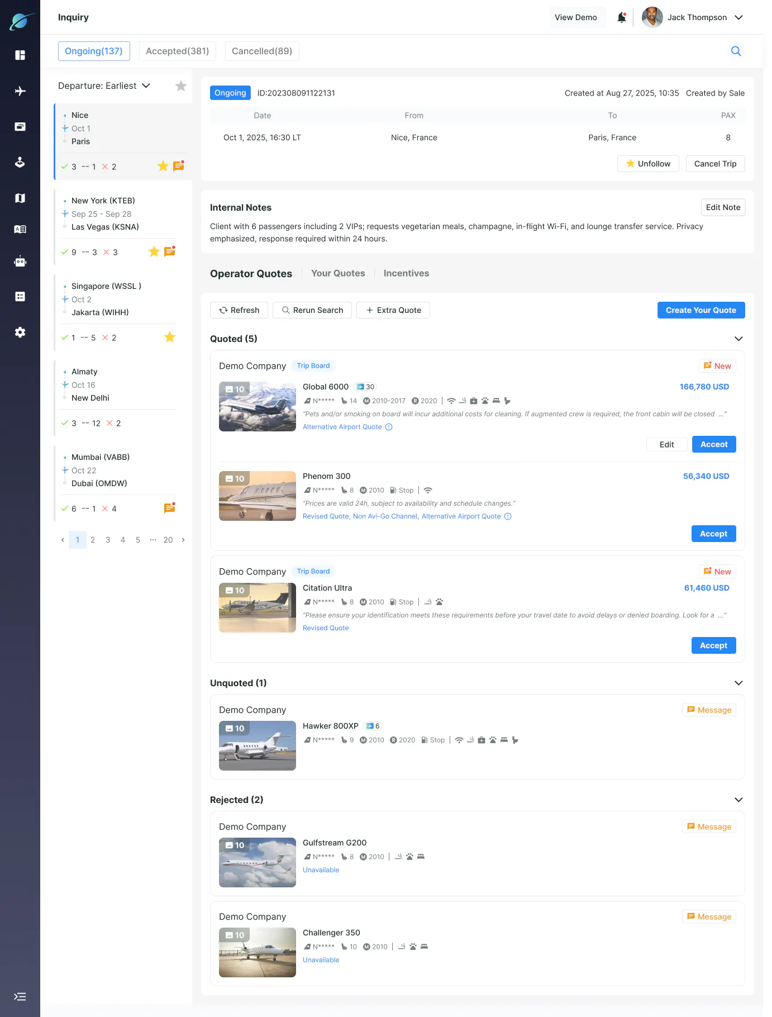Screen dimensions: 772x1017
Task: Click the View Demo button
Action: point(576,17)
